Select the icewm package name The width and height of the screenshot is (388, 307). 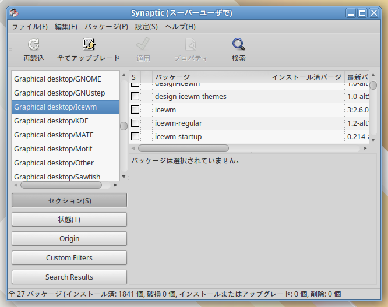pyautogui.click(x=165, y=110)
